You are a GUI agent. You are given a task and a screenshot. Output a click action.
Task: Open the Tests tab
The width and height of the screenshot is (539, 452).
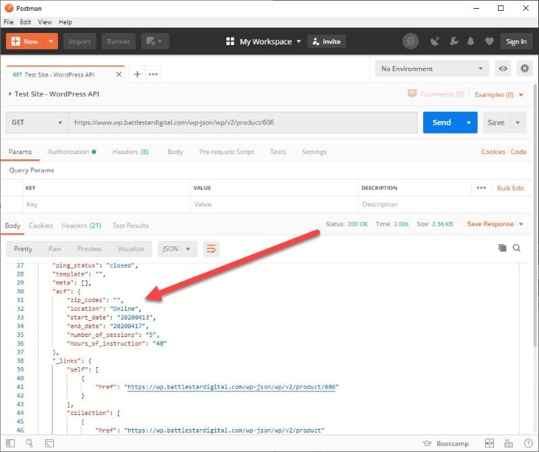coord(278,152)
